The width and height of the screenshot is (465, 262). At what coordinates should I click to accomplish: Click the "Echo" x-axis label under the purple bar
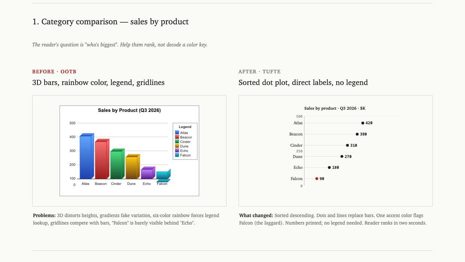(x=147, y=184)
